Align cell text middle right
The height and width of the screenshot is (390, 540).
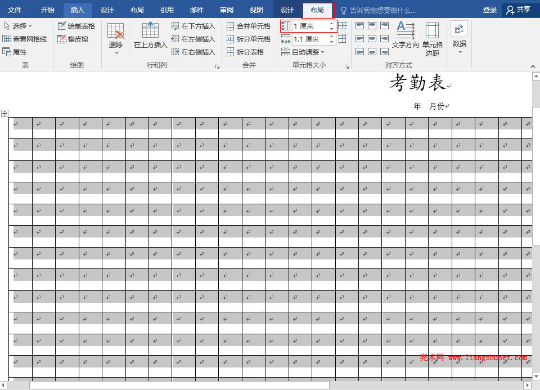pos(384,39)
